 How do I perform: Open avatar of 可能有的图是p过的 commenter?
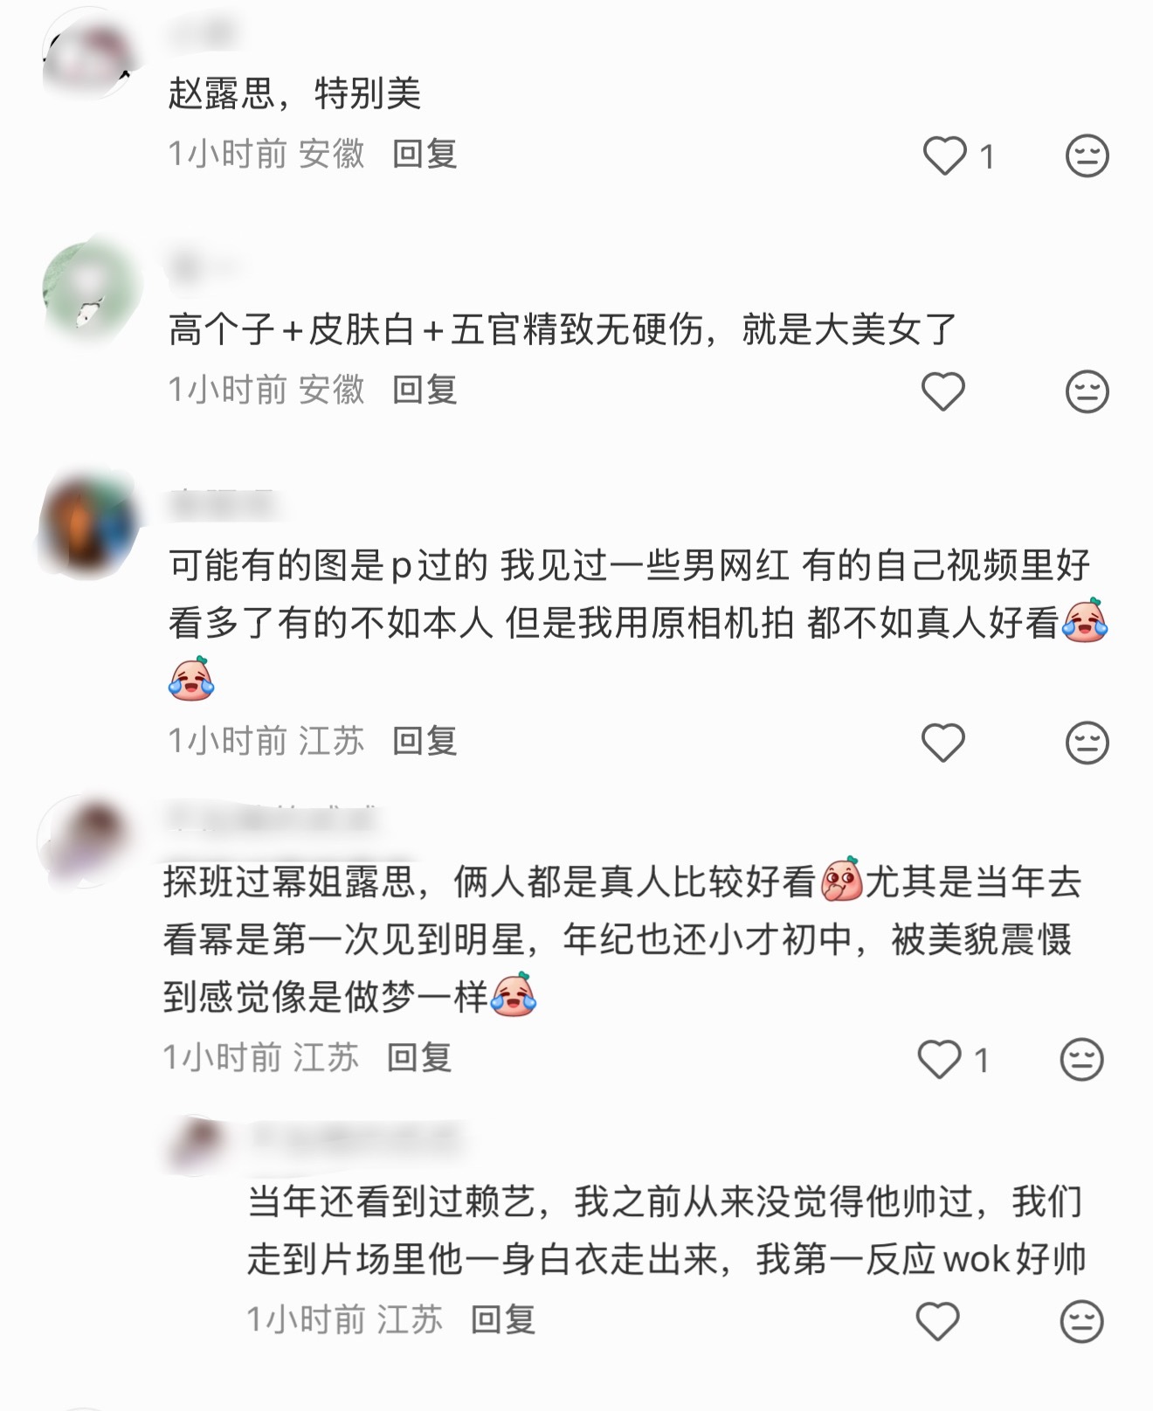pyautogui.click(x=89, y=522)
